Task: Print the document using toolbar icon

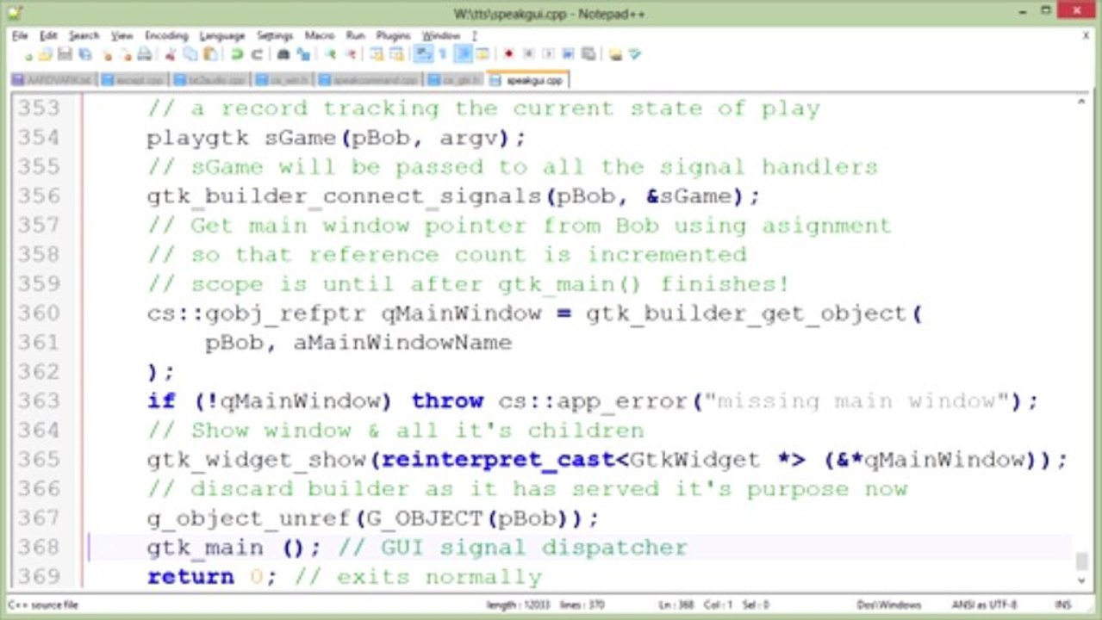Action: (145, 54)
